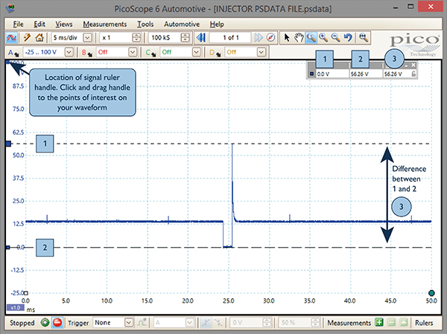Image resolution: width=447 pixels, height=334 pixels.
Task: Click the 0.0 V ruler 1 value
Action: click(323, 74)
